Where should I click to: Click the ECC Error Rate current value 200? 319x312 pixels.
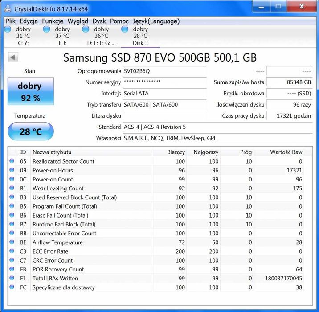180,251
